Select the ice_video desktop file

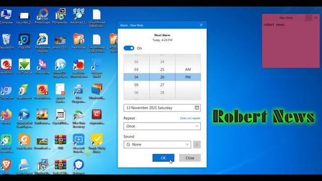click(x=24, y=18)
